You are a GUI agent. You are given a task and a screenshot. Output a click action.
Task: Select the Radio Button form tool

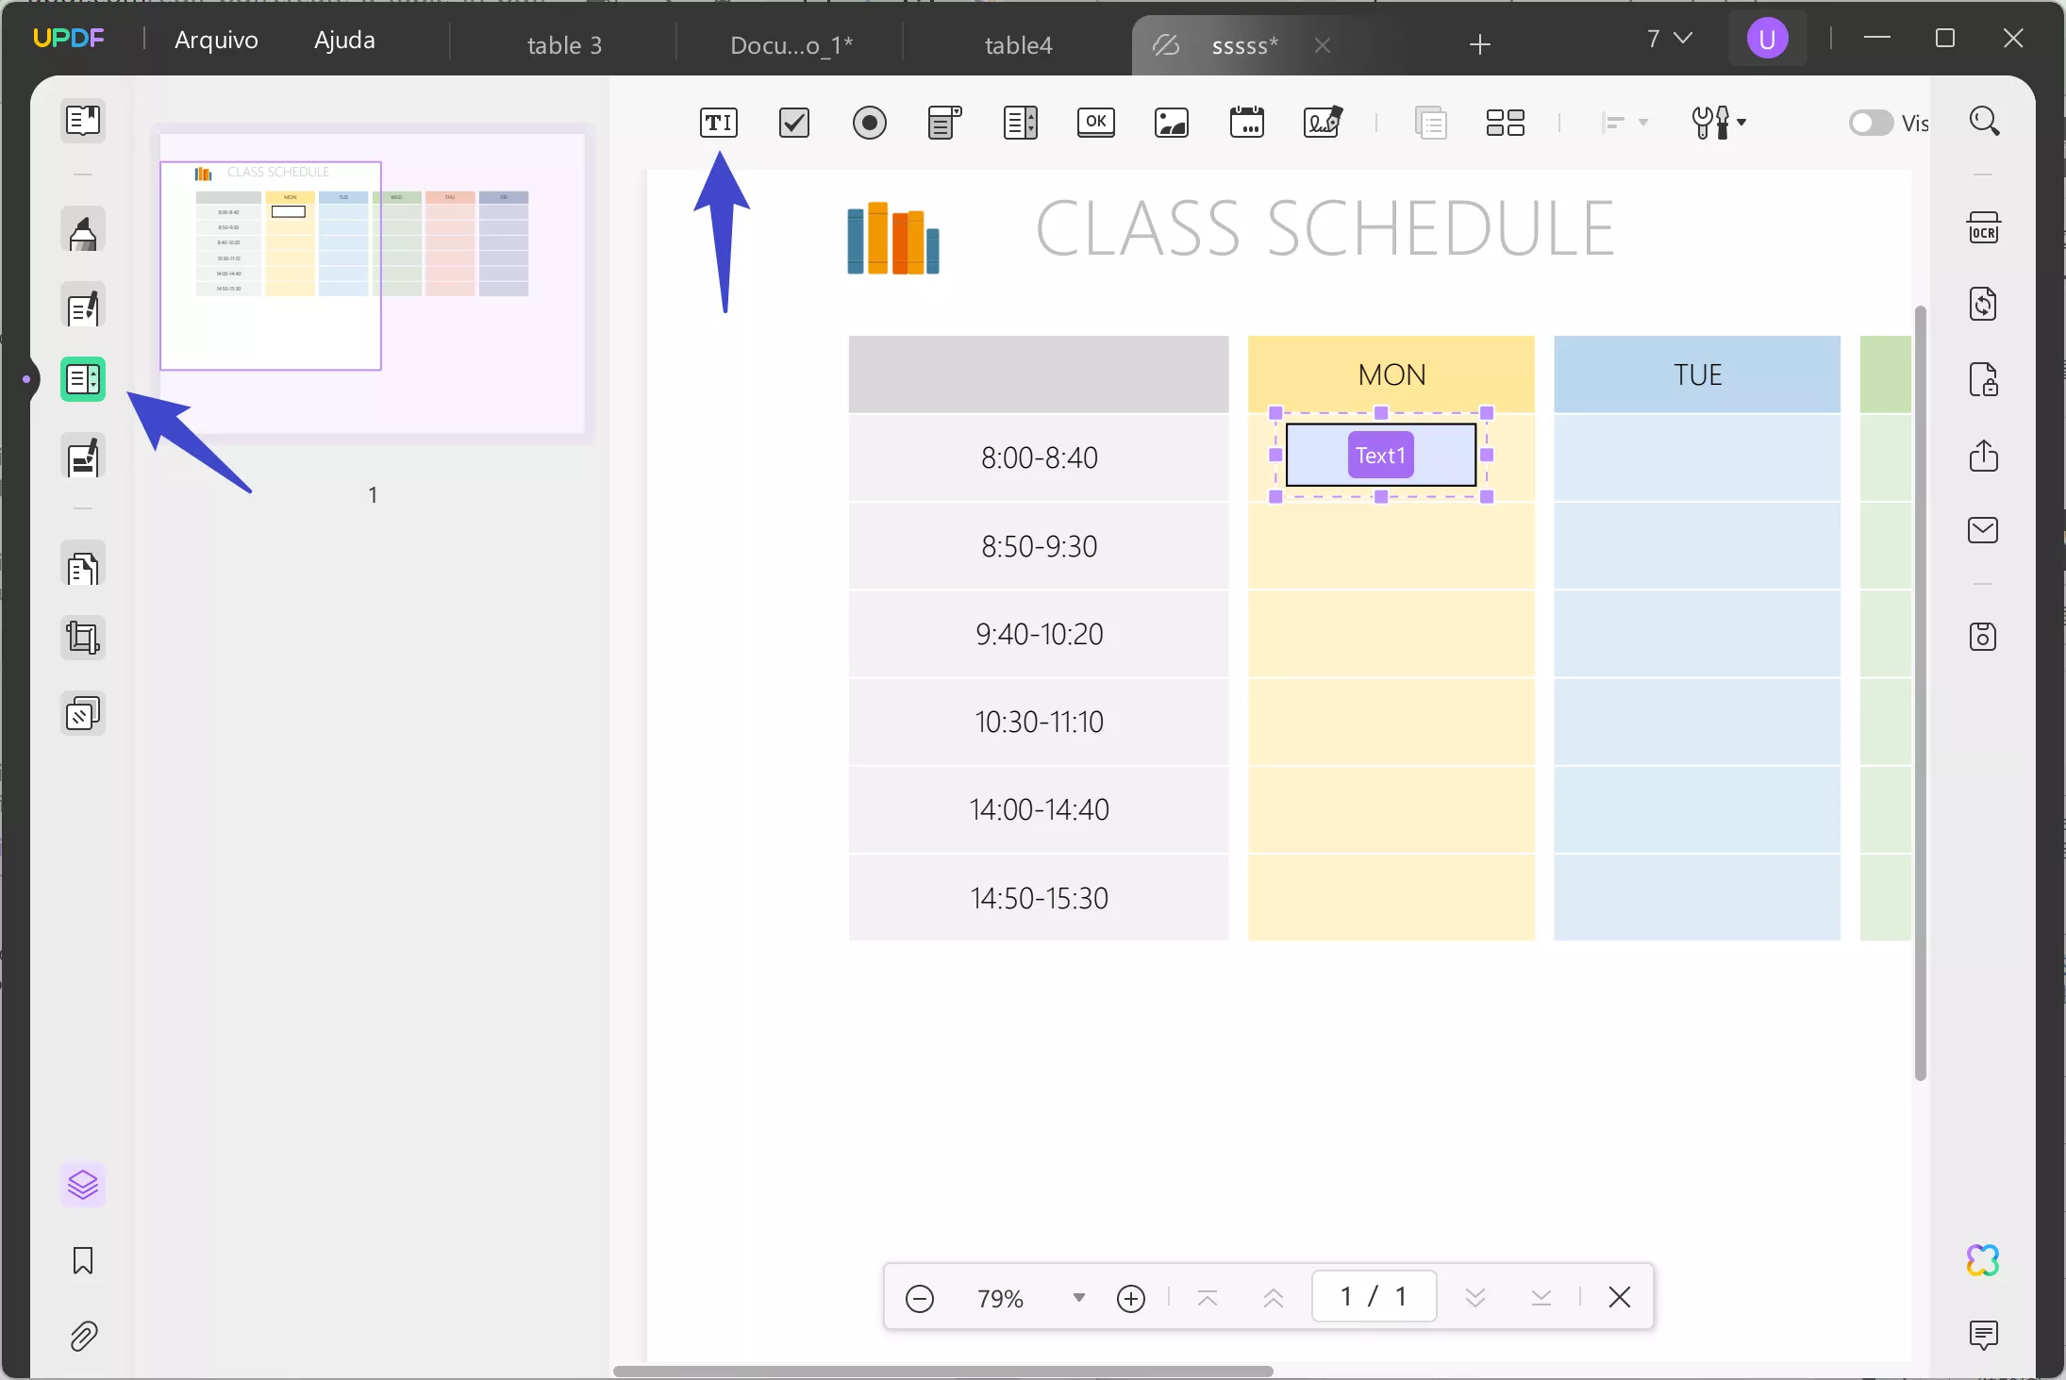click(x=869, y=123)
